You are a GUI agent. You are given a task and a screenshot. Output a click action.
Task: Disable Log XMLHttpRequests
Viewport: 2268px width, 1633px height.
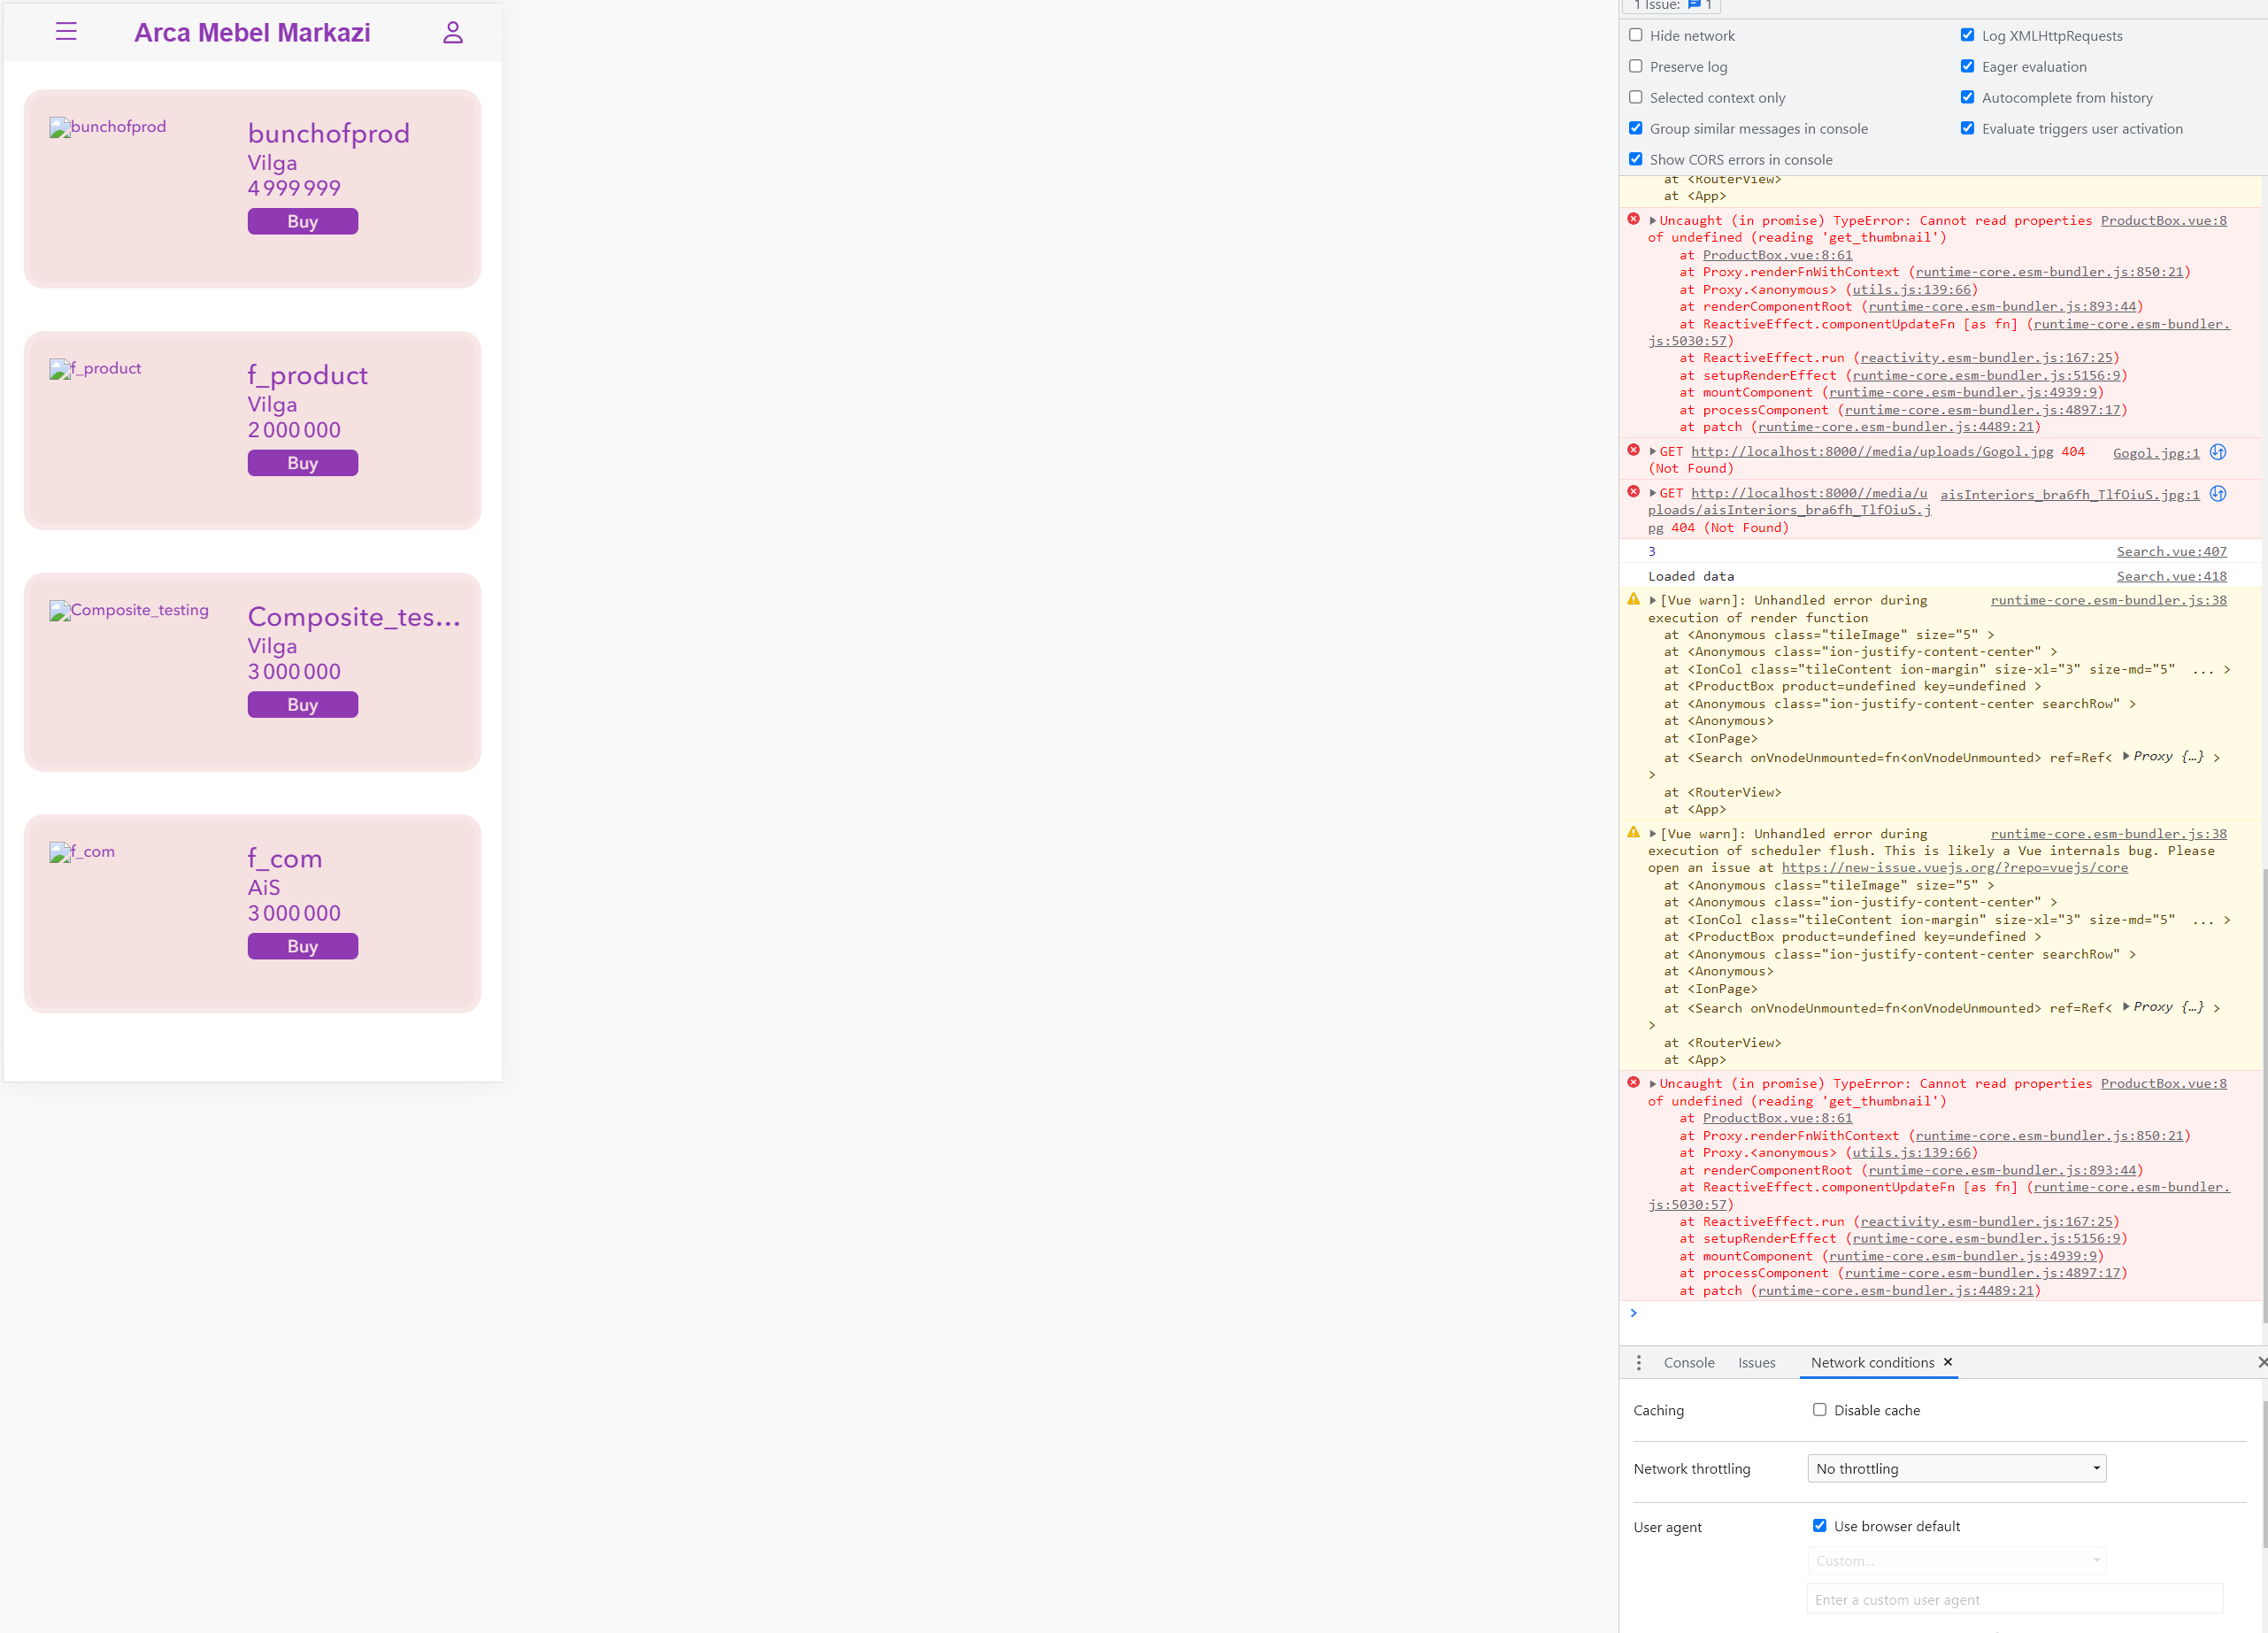(x=1967, y=34)
